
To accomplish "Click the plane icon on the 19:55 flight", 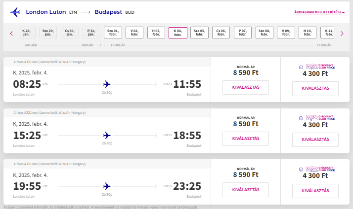I will click(x=107, y=186).
